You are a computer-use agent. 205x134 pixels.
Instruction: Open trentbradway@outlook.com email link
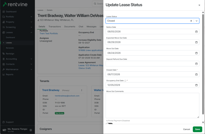point(67,96)
